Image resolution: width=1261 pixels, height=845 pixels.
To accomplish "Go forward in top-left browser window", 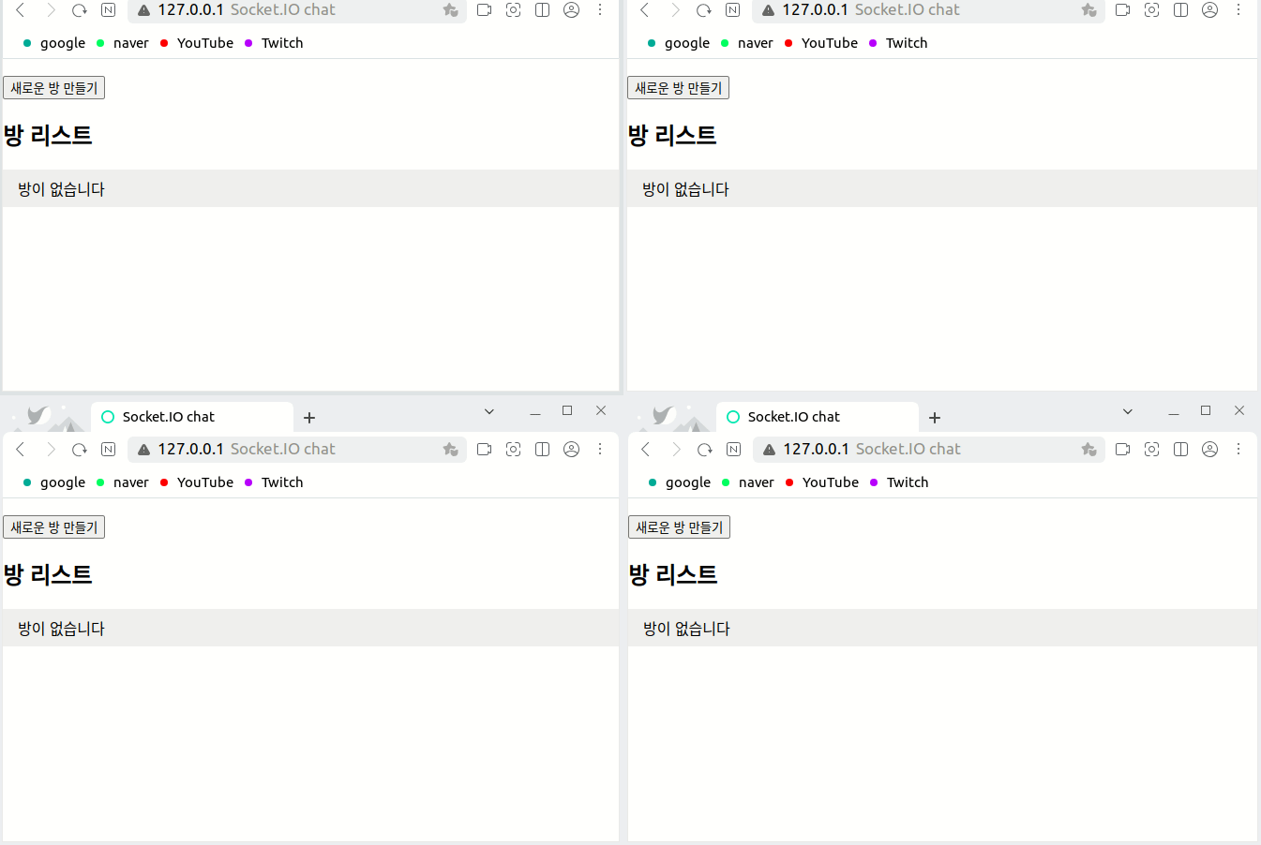I will coord(51,10).
